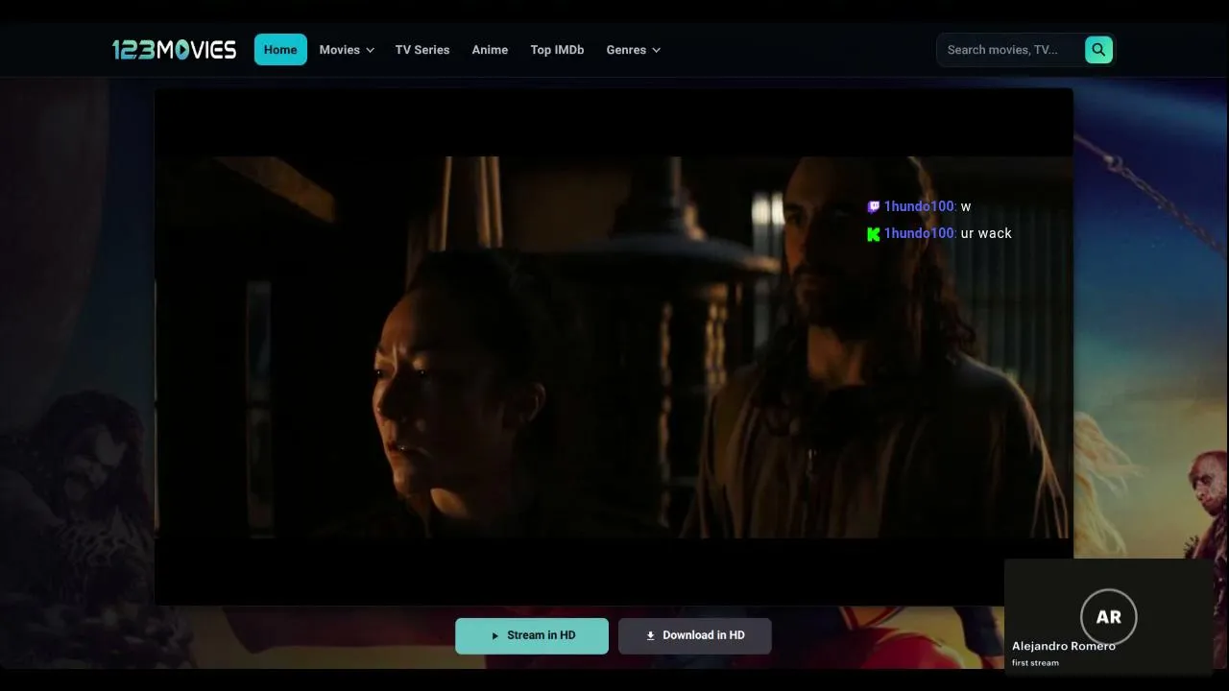Focus the search movies input field
The width and height of the screenshot is (1229, 691).
coord(1010,50)
